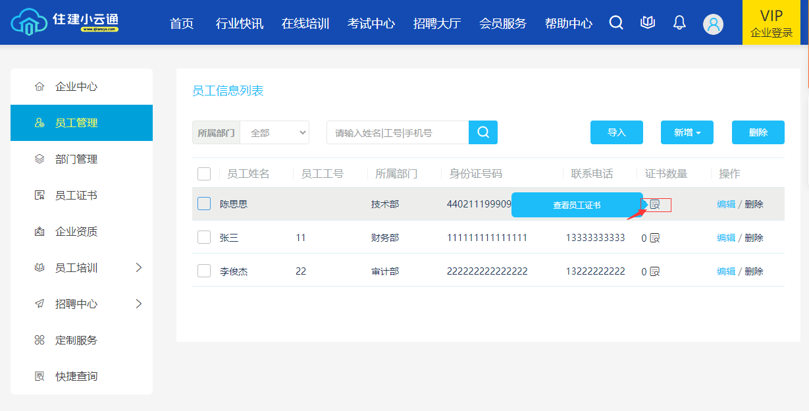View certificates icon for 李俊杰

tap(654, 271)
